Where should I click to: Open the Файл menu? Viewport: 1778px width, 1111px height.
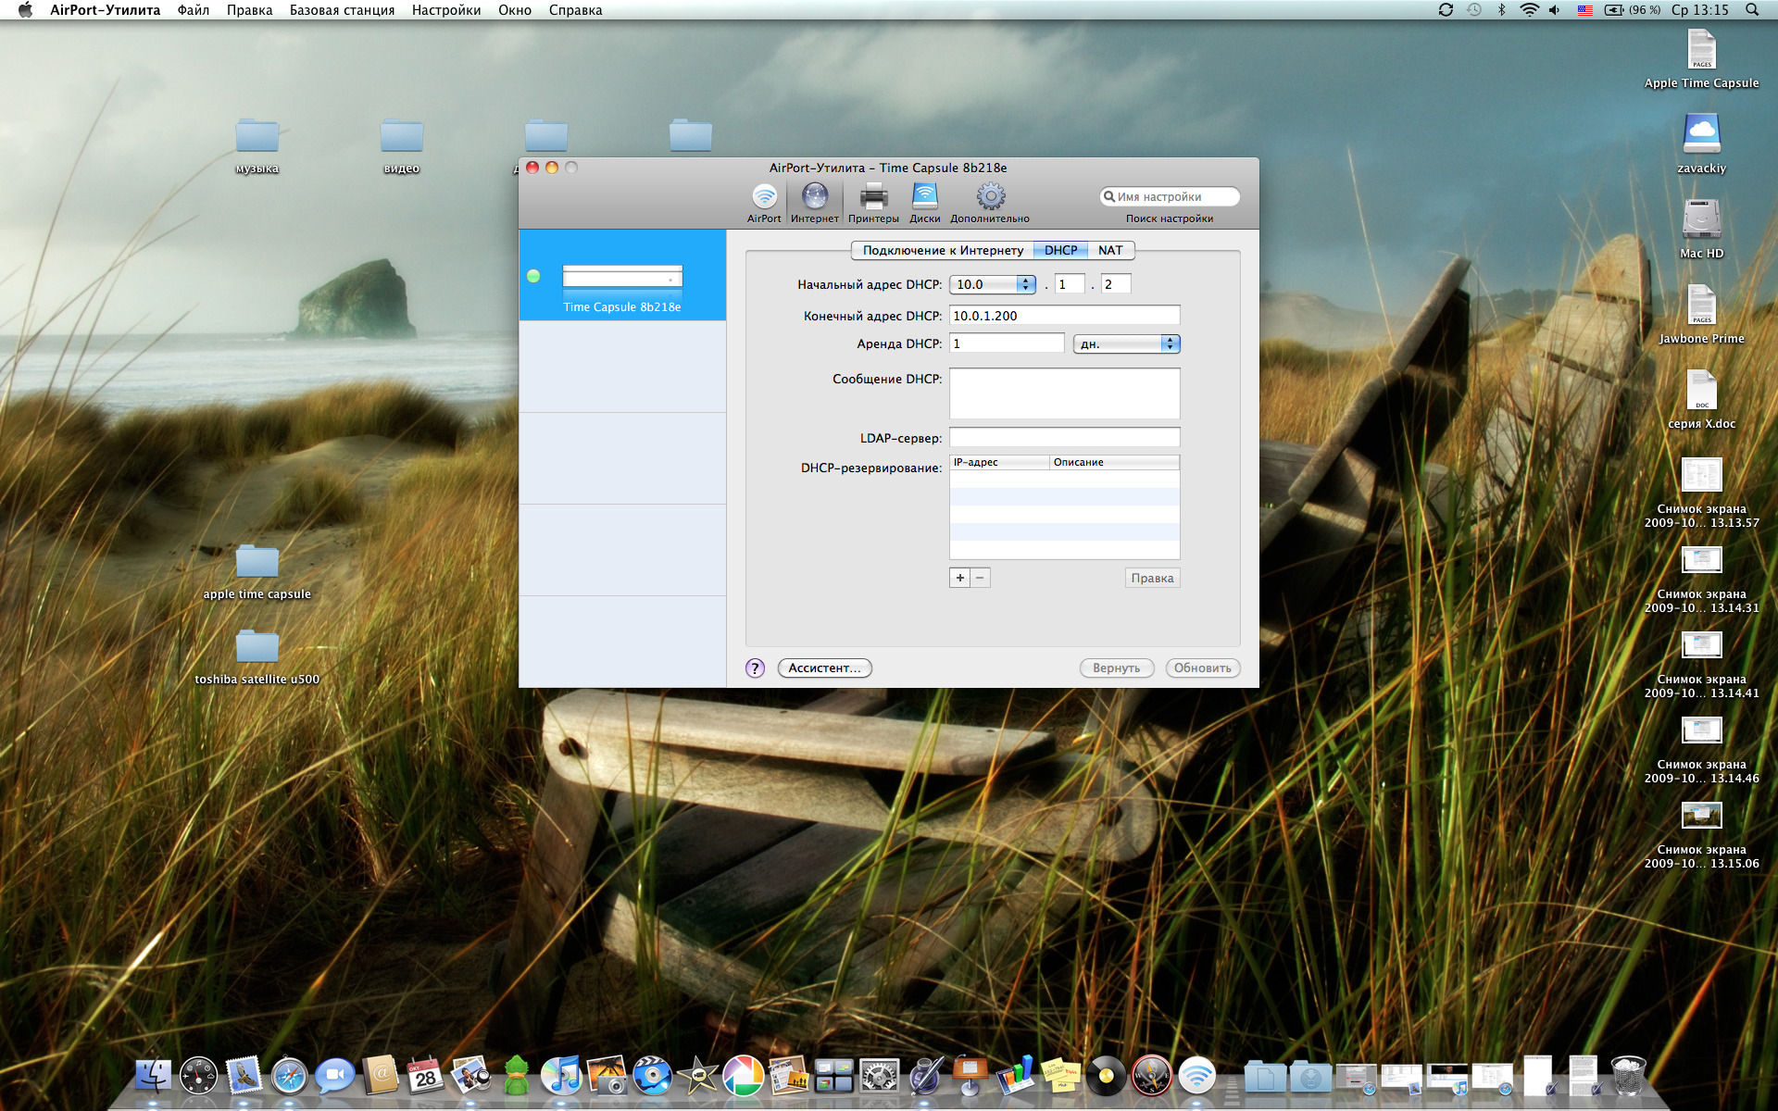pos(194,10)
